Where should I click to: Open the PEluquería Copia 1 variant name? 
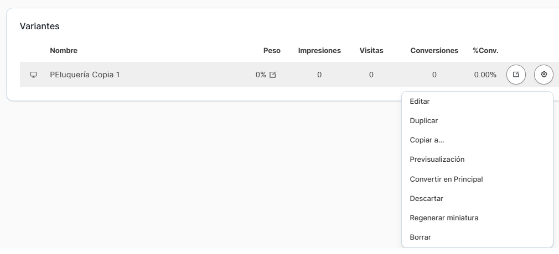point(85,75)
